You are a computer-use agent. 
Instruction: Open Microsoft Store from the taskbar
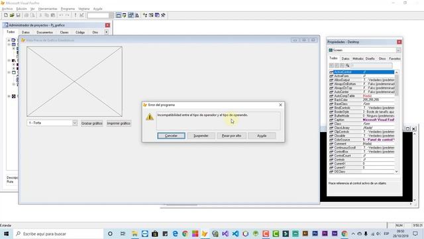coord(154,234)
